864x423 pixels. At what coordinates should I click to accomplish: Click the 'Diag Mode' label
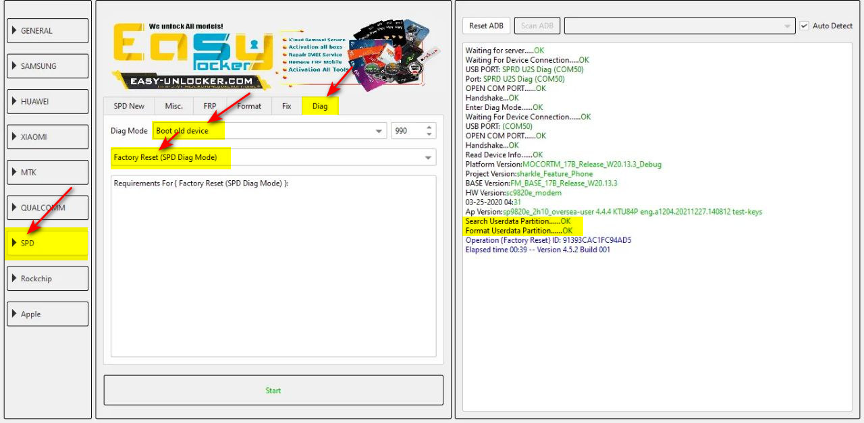tap(128, 131)
